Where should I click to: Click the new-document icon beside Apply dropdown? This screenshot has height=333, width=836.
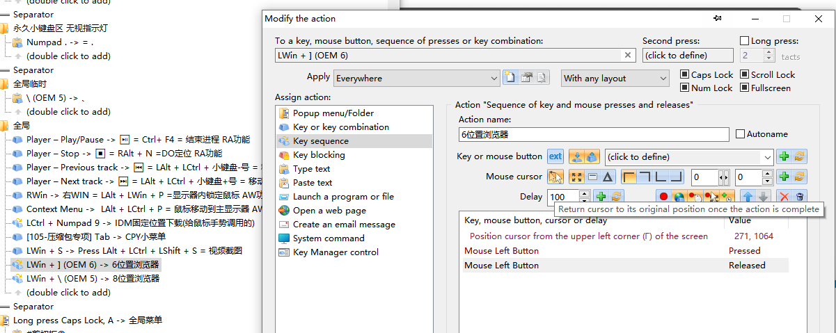[511, 78]
